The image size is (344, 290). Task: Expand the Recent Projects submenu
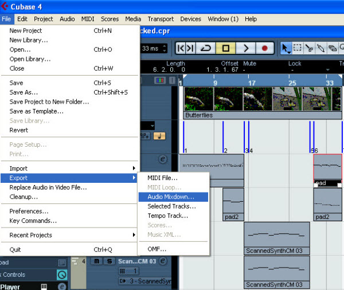(x=69, y=235)
